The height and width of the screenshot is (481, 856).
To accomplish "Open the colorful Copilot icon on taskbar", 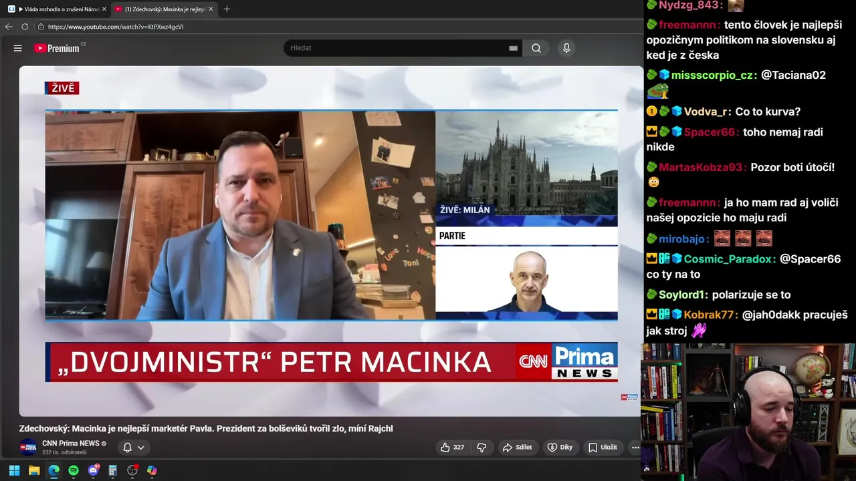I will 152,470.
